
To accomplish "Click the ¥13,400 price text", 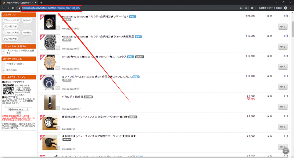I will pos(250,56).
